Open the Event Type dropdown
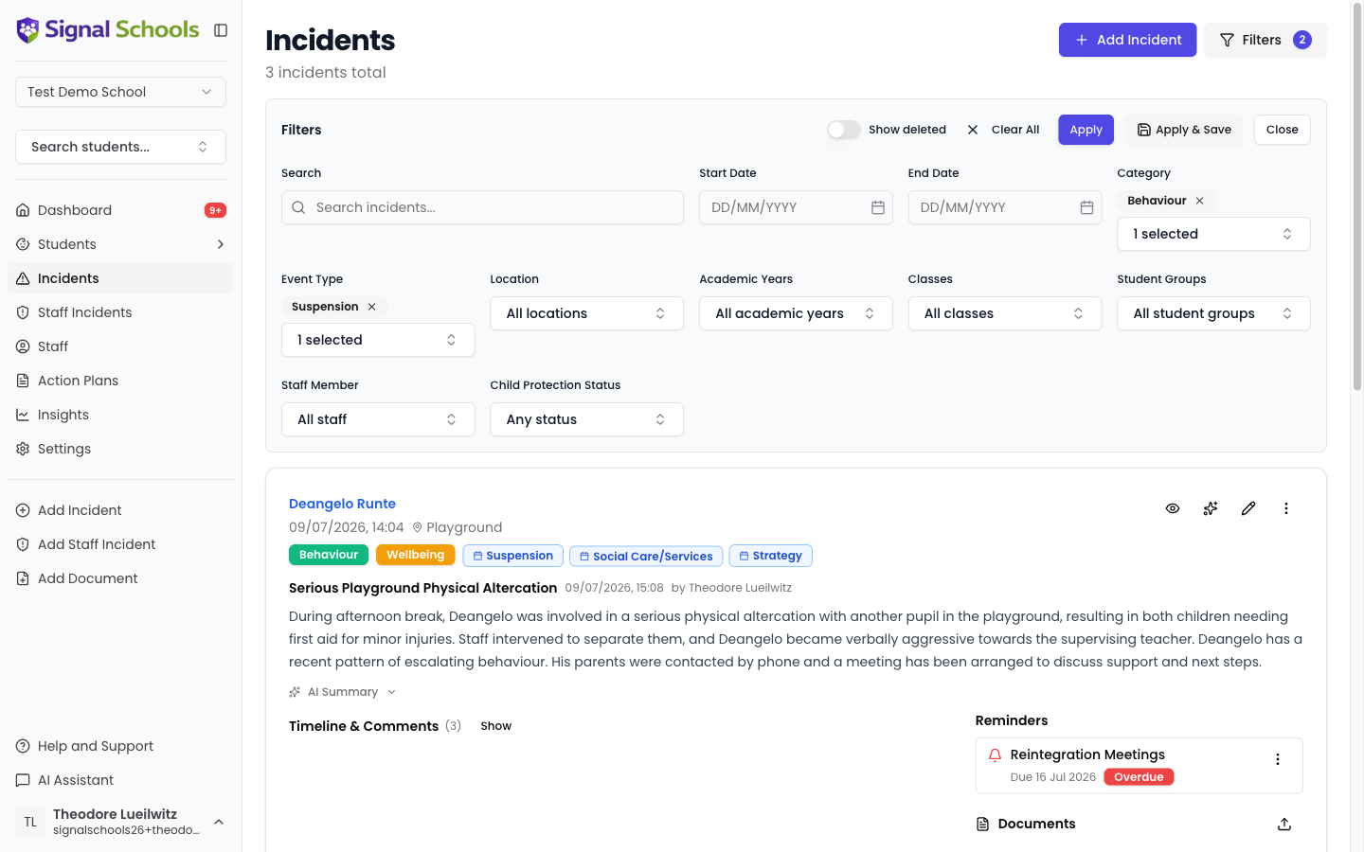Screen dimensions: 1364x852 point(378,340)
